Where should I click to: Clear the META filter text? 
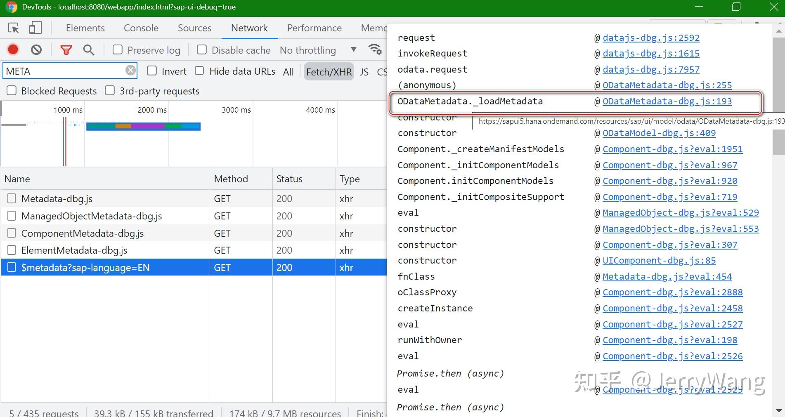tap(130, 70)
